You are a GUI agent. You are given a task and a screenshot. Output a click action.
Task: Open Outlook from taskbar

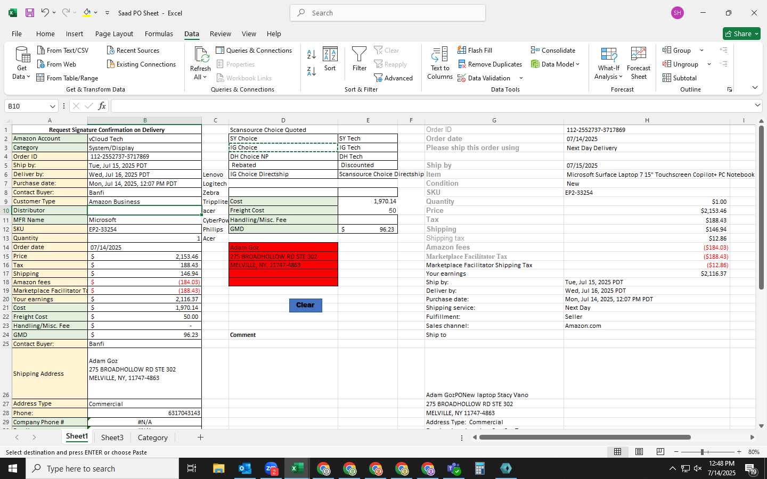244,468
